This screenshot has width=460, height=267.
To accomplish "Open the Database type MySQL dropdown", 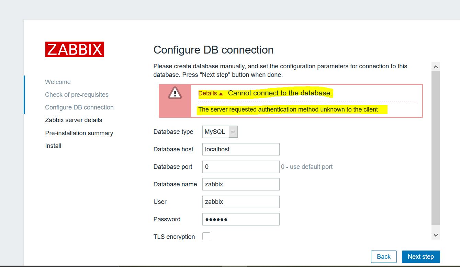I will click(221, 132).
